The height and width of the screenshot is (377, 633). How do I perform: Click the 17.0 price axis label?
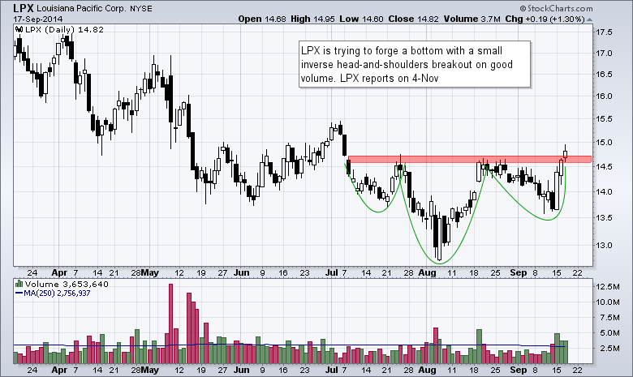point(604,54)
